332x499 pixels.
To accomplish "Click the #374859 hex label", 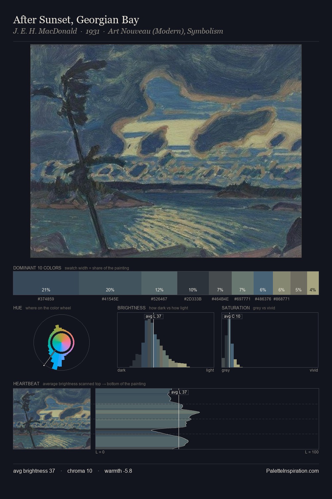I will tap(46, 299).
